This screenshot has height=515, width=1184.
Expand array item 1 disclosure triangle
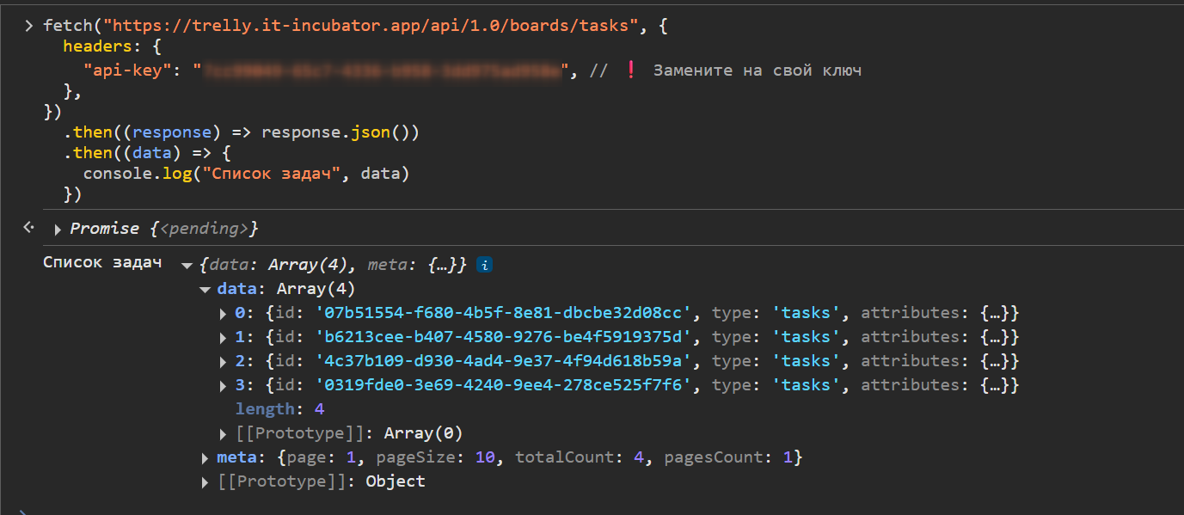pyautogui.click(x=224, y=338)
